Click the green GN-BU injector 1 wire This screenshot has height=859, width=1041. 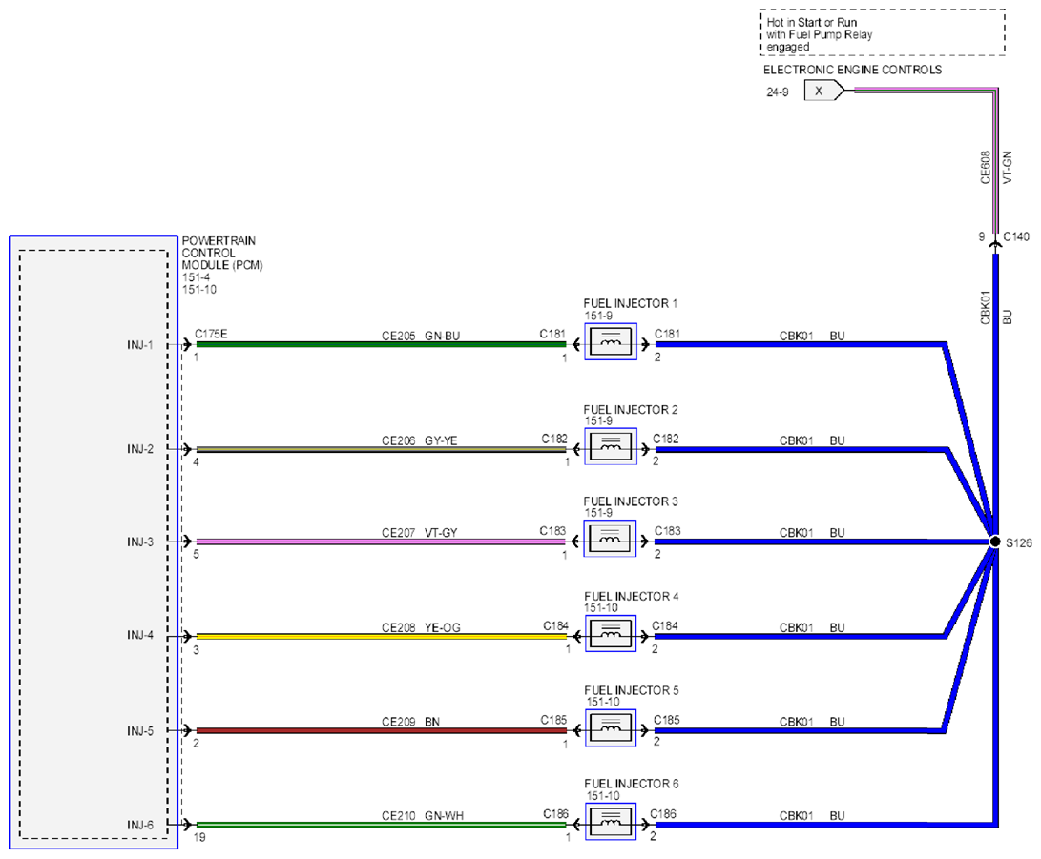pyautogui.click(x=381, y=344)
